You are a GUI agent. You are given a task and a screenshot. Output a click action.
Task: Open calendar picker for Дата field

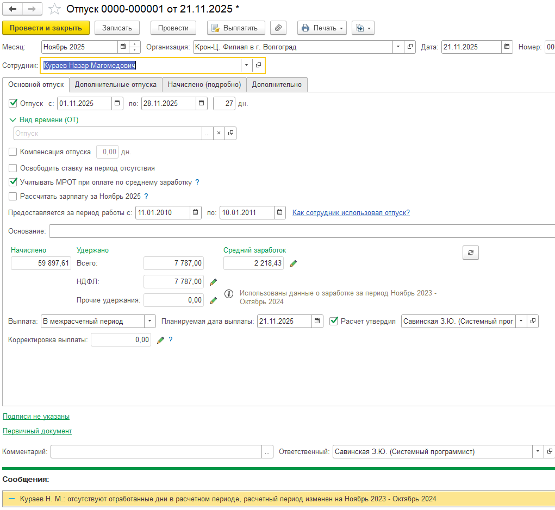click(507, 47)
